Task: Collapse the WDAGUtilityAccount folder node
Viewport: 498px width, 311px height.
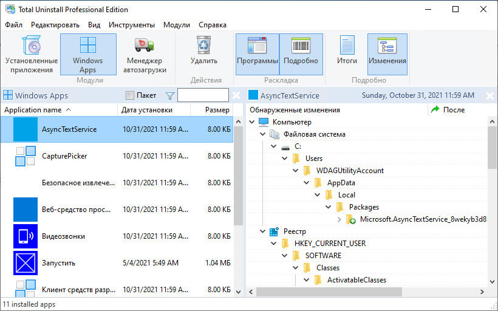Action: coord(295,171)
